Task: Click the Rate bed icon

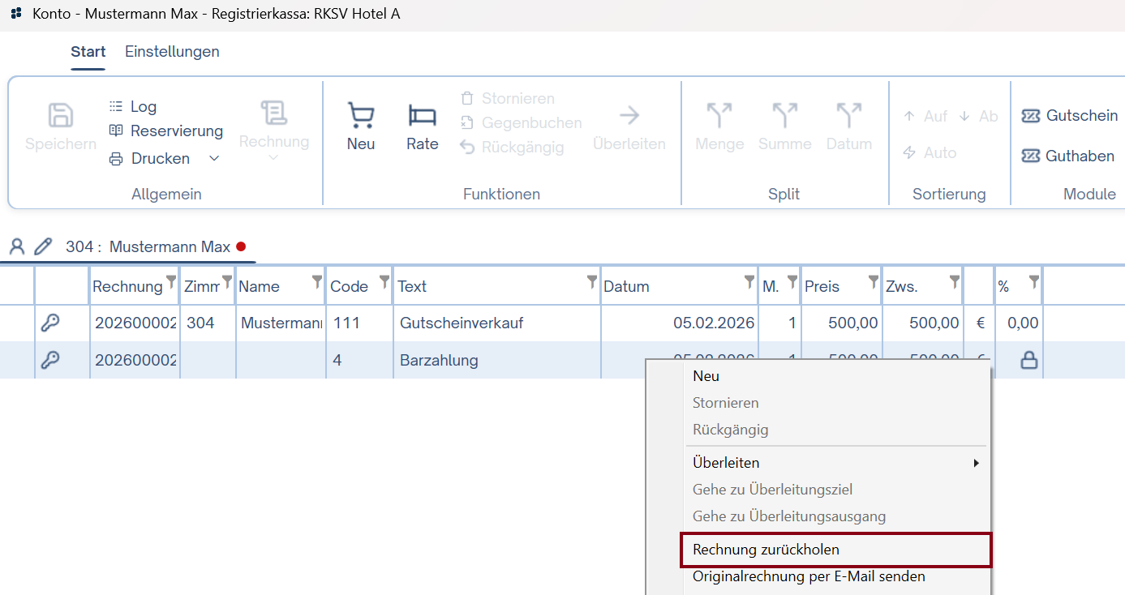Action: click(x=422, y=118)
